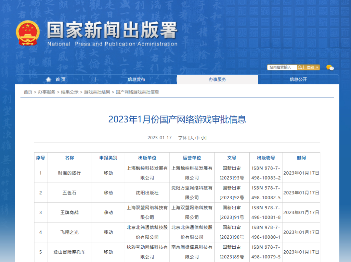Open the WeChat chat bubble icon
Image resolution: width=351 pixels, height=262 pixels.
(x=330, y=68)
